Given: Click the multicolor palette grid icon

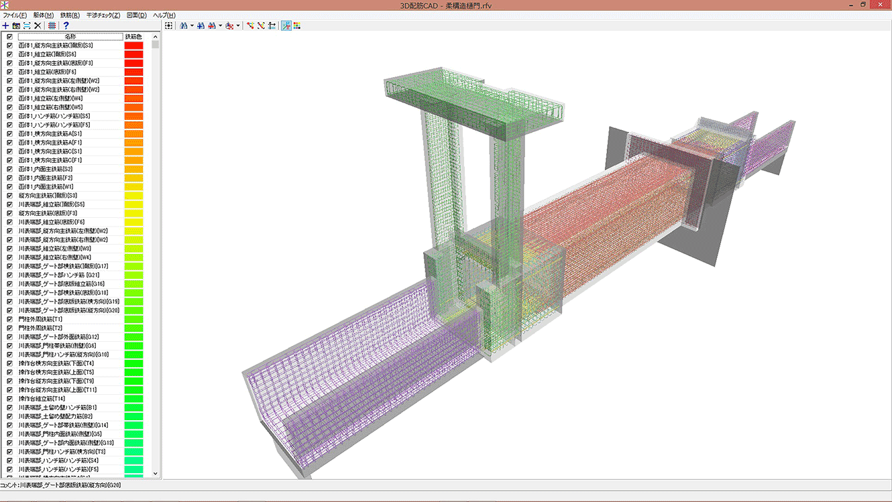Looking at the screenshot, I should [296, 25].
